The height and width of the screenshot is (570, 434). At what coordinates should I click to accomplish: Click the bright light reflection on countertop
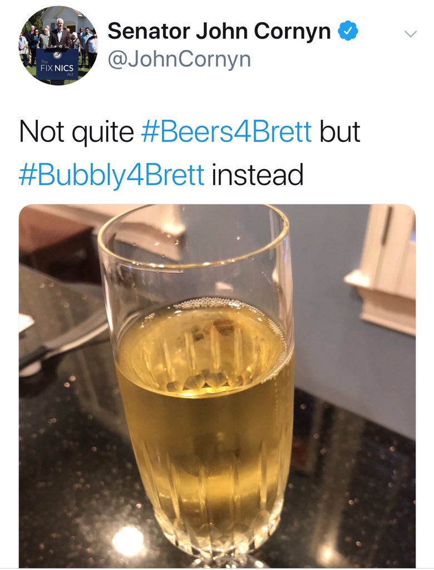(128, 542)
